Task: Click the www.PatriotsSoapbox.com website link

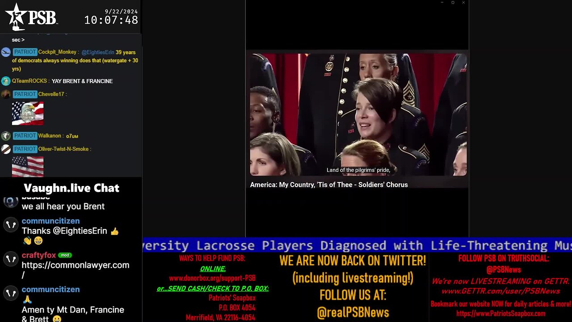Action: pyautogui.click(x=500, y=314)
